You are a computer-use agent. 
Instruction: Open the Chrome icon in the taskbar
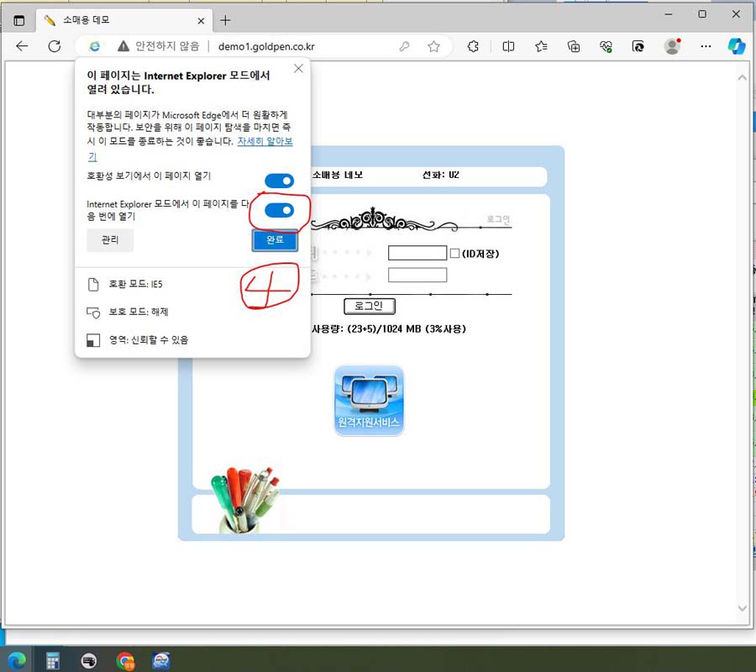click(x=125, y=660)
